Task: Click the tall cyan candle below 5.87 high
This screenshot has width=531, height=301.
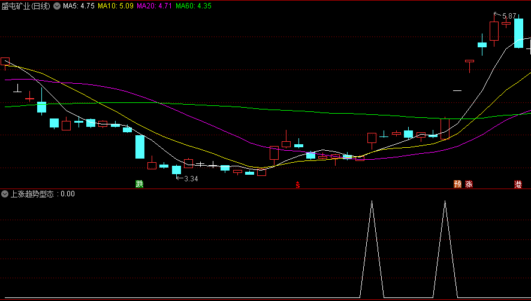Action: click(518, 33)
